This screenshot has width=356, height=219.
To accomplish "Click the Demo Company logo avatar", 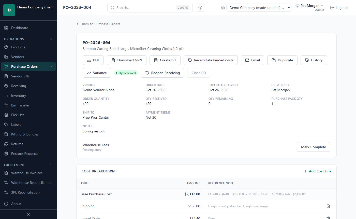I will [9, 10].
